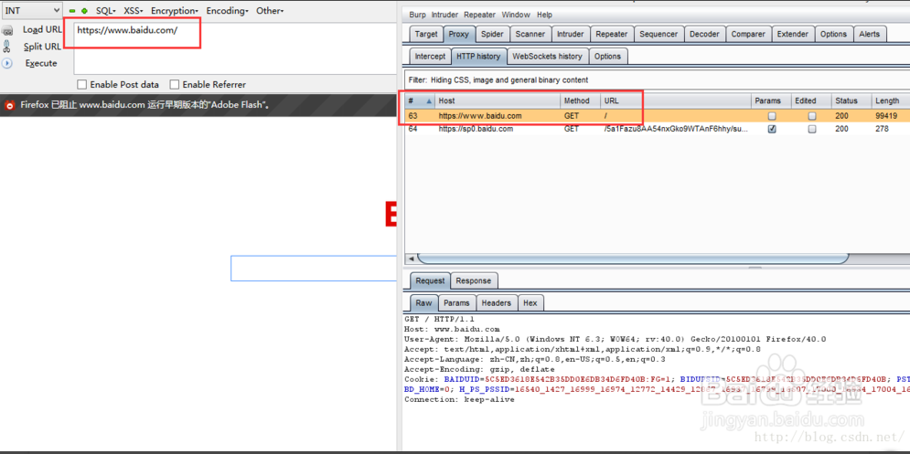
Task: Switch to the Repeater tool tab
Action: [x=612, y=34]
